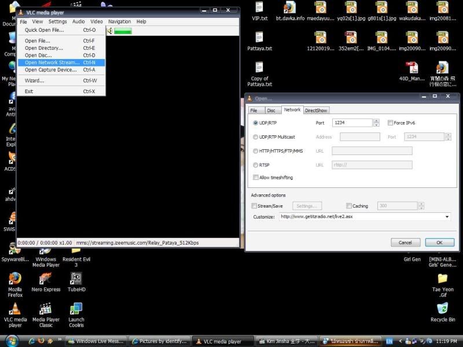The height and width of the screenshot is (347, 463).
Task: Click Cancel in the Open dialog
Action: pos(405,242)
